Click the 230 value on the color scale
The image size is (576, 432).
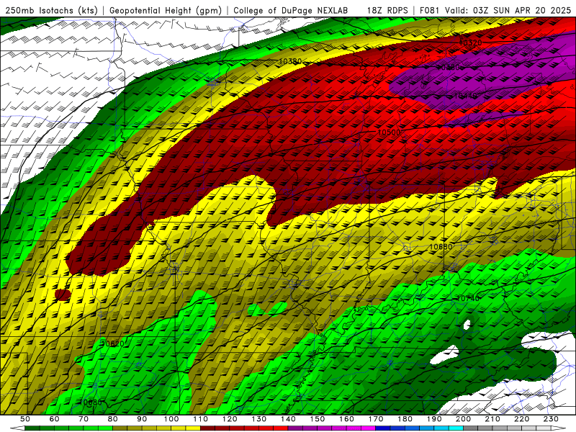[x=551, y=419]
